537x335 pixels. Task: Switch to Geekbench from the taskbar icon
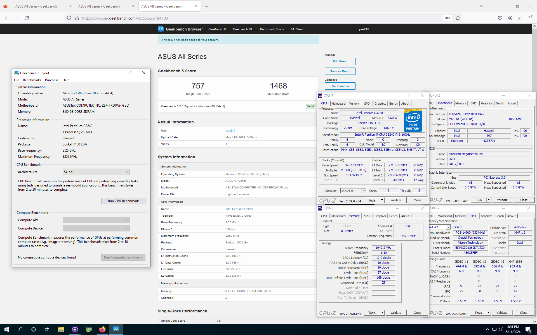[116, 329]
